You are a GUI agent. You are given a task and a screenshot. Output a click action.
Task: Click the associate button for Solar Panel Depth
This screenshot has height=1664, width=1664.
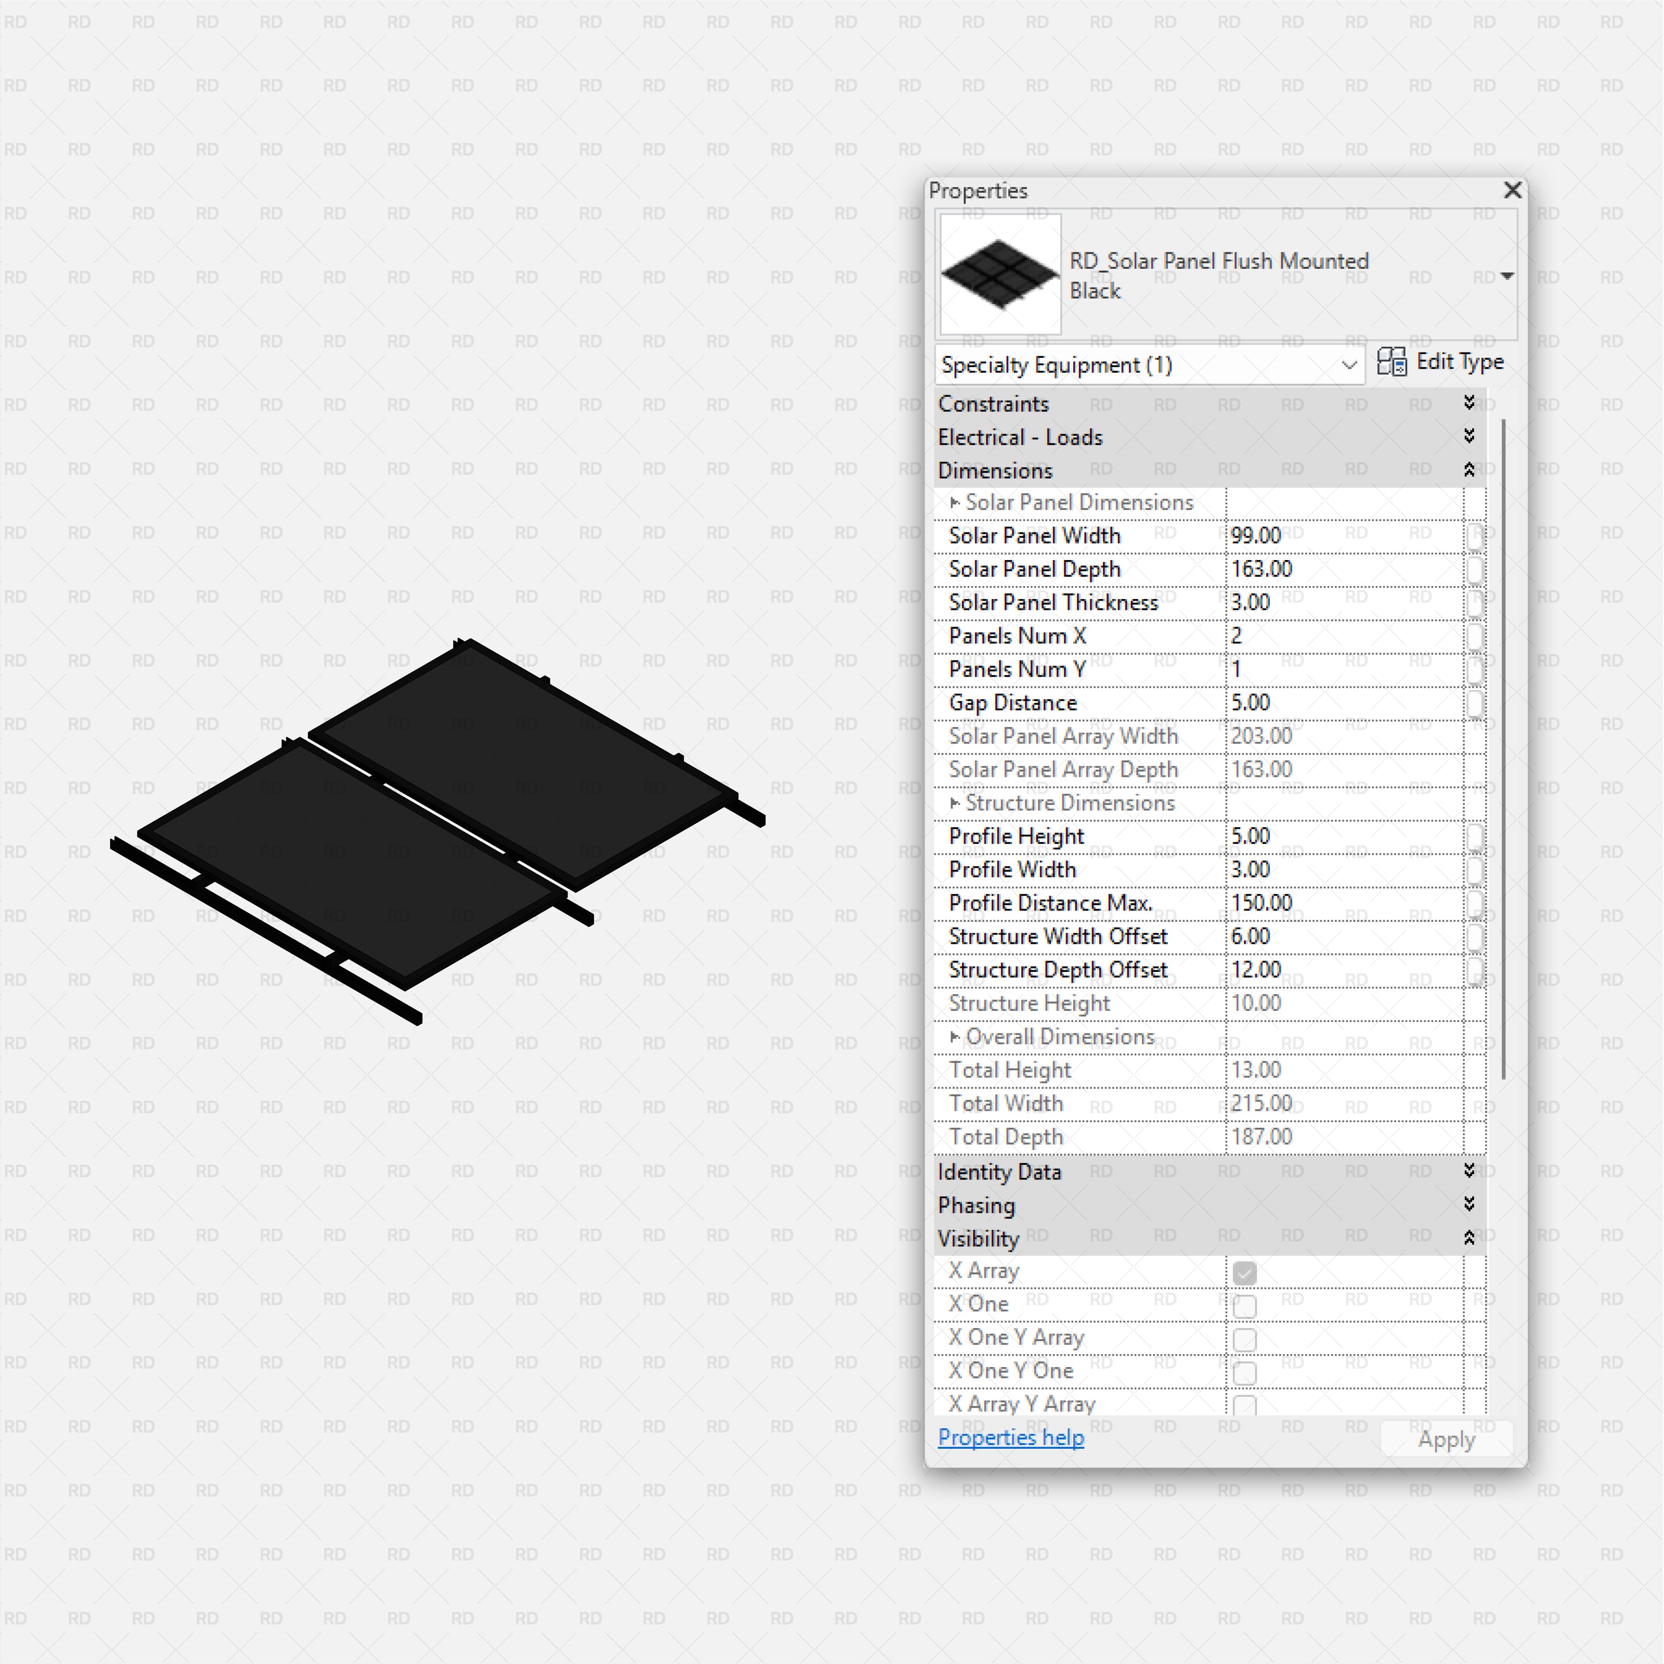pyautogui.click(x=1475, y=569)
